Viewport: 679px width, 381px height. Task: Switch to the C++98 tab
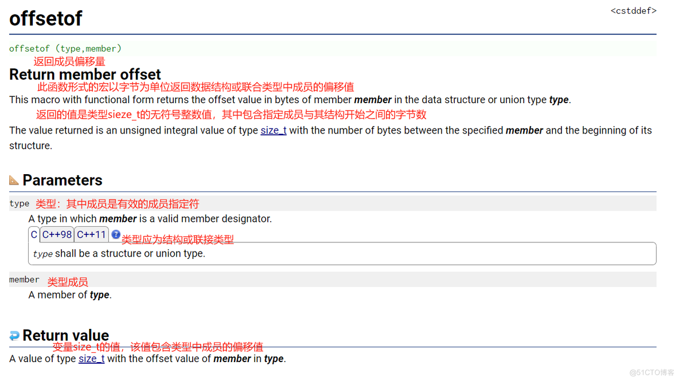[x=57, y=235]
